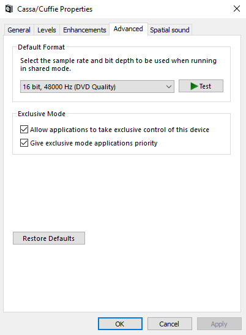Open the Levels tab
The height and width of the screenshot is (335, 246).
click(47, 30)
